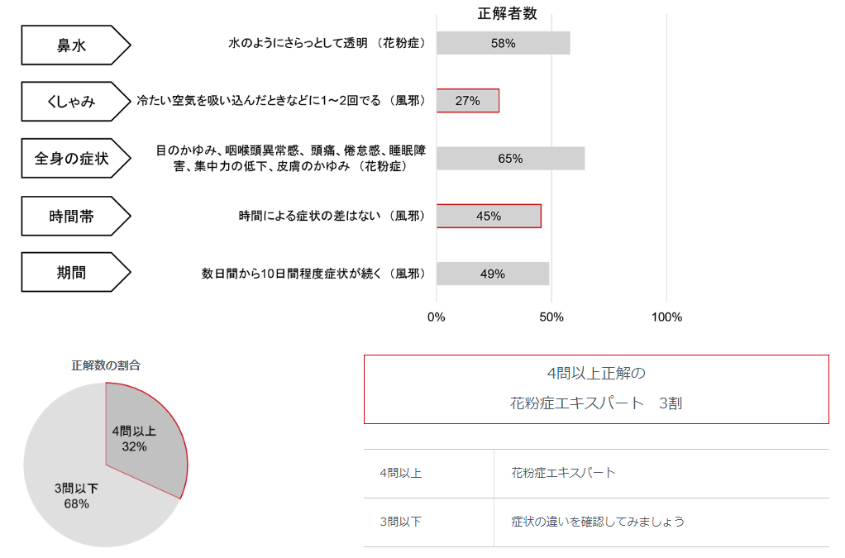Click the くしゃみ arrow label

click(x=75, y=101)
